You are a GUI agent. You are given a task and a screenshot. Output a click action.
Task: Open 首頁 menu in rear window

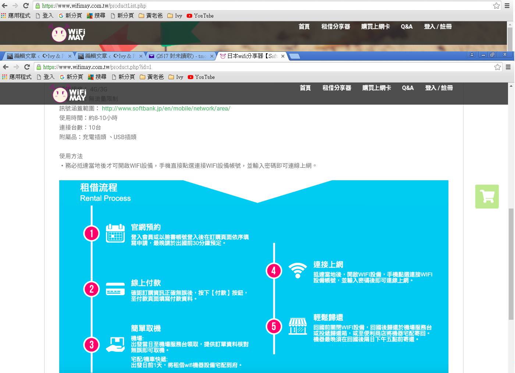pos(304,26)
